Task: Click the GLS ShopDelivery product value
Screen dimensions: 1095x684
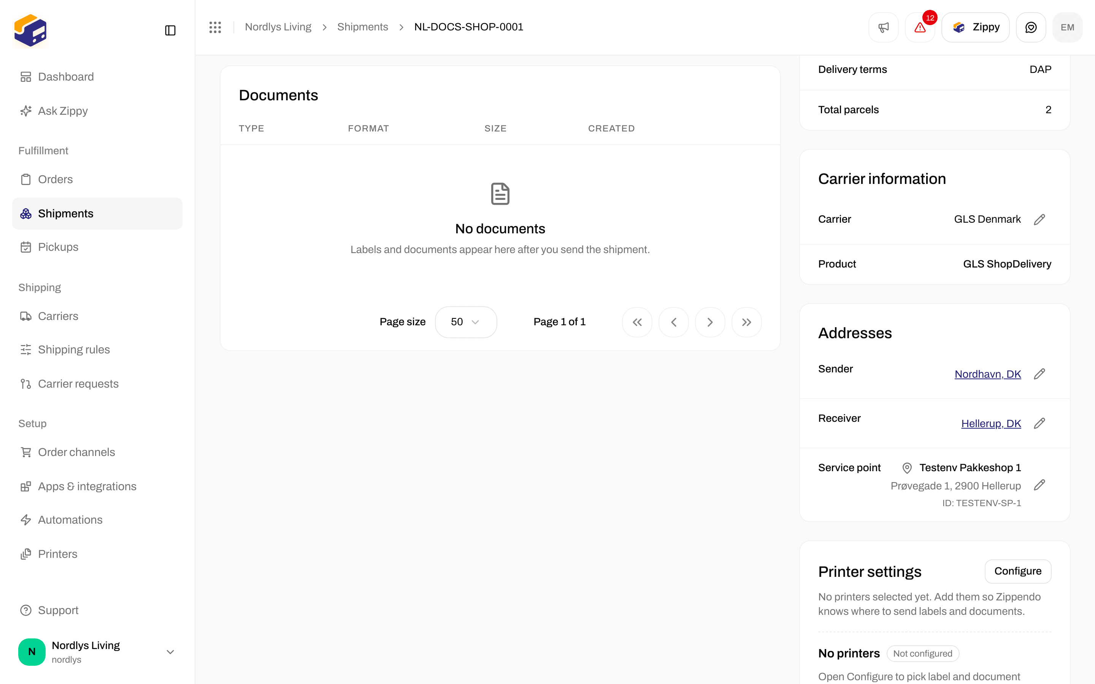Action: tap(1007, 264)
